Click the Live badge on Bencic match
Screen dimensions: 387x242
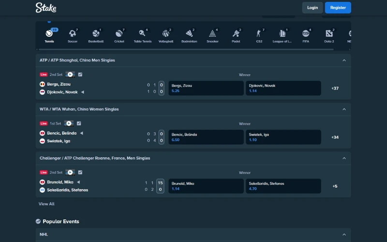(x=44, y=123)
